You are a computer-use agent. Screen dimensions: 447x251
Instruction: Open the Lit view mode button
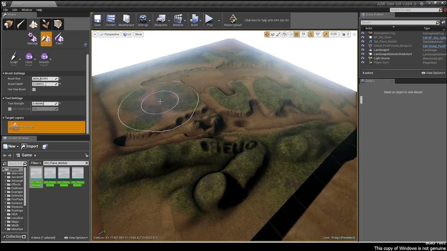(x=127, y=34)
